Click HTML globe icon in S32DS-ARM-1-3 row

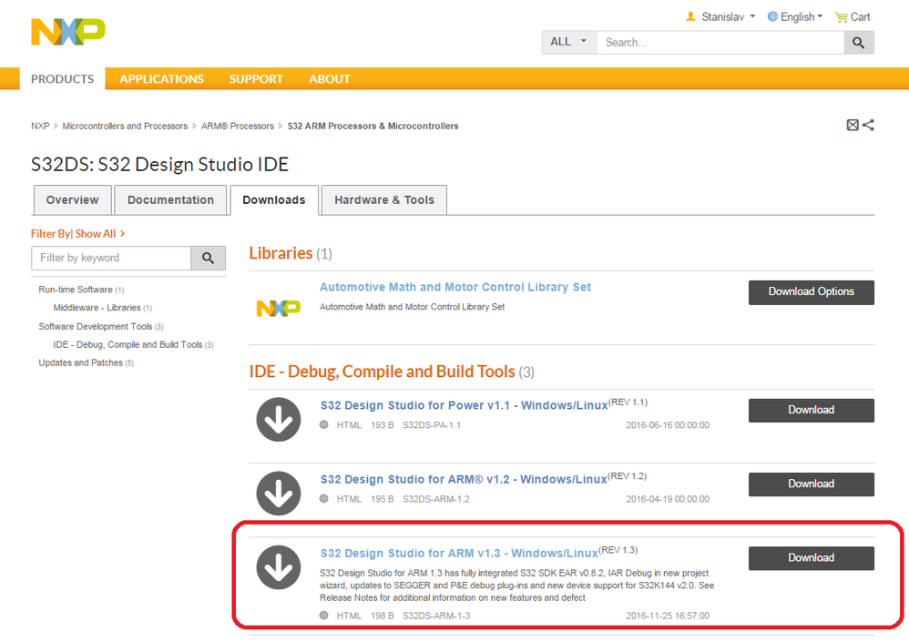click(324, 616)
